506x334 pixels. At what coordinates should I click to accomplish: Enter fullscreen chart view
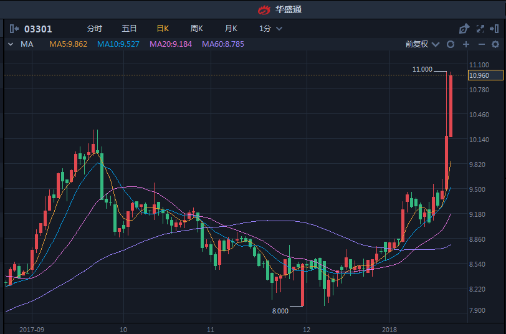(480, 29)
